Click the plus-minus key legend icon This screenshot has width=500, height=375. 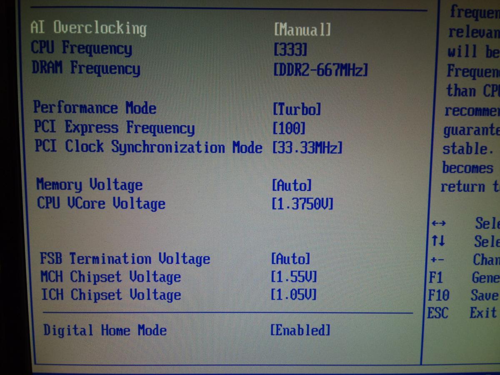point(437,260)
